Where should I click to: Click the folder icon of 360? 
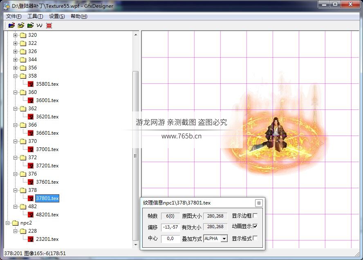click(x=23, y=92)
